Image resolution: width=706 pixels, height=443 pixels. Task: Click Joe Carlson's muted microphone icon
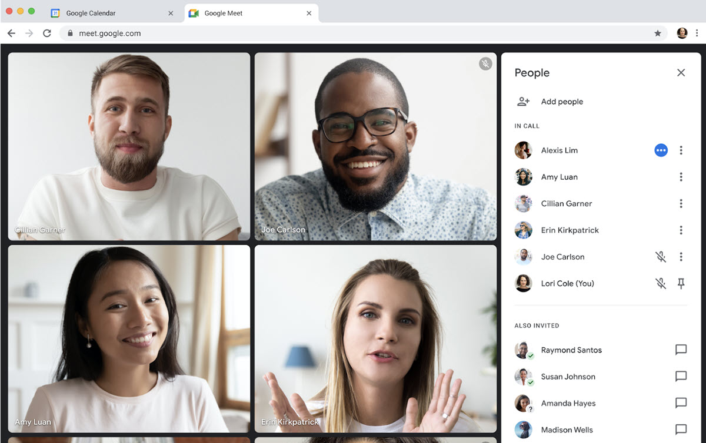(661, 257)
